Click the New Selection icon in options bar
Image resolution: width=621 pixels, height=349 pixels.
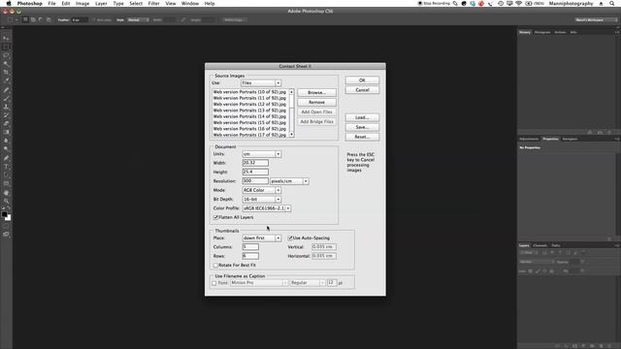coord(25,19)
